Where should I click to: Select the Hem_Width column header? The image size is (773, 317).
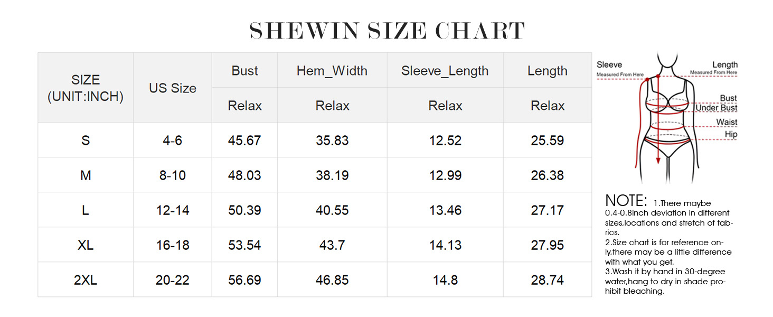tap(332, 71)
